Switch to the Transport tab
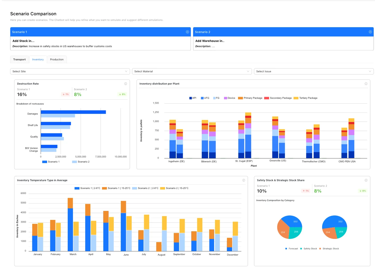This screenshot has width=375, height=268. pyautogui.click(x=20, y=59)
